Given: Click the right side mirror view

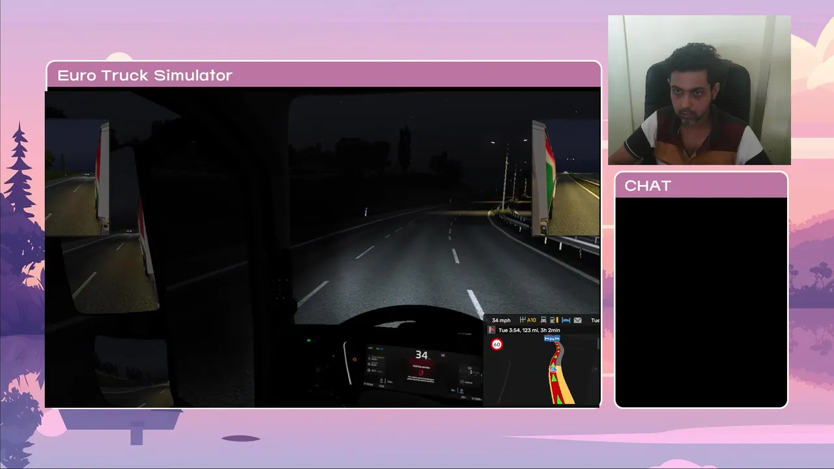Looking at the screenshot, I should (566, 178).
